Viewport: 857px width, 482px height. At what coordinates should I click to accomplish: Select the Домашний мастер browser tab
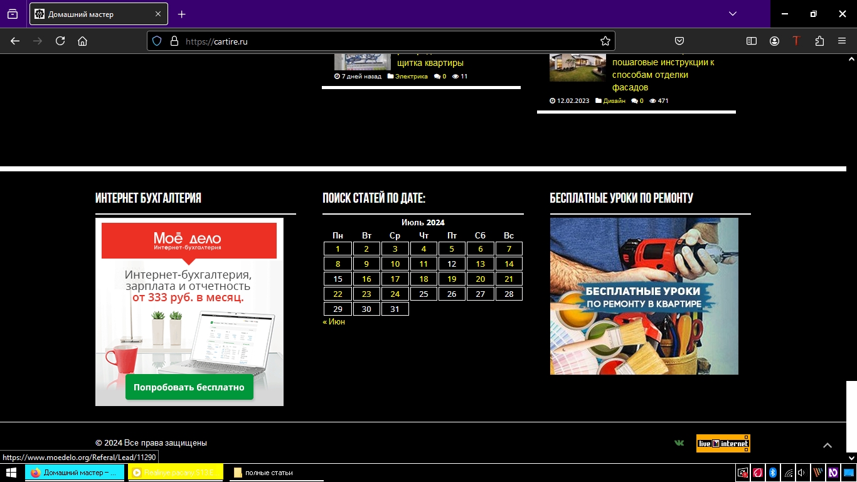[98, 14]
